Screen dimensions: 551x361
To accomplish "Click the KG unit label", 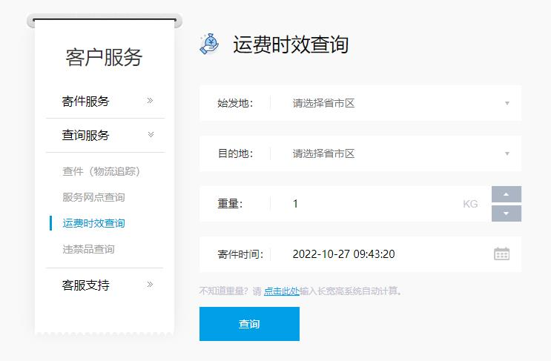I will tap(470, 204).
